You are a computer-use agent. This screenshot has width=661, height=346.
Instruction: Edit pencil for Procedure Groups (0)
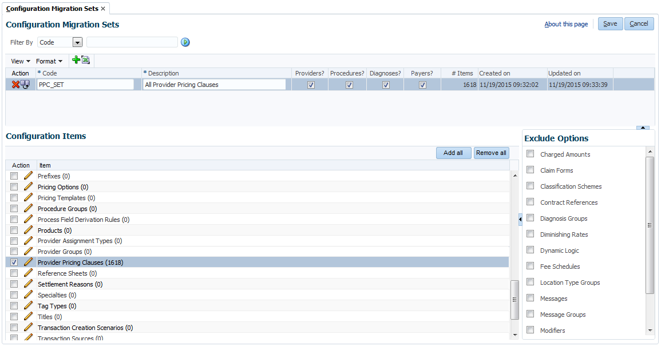click(x=28, y=208)
